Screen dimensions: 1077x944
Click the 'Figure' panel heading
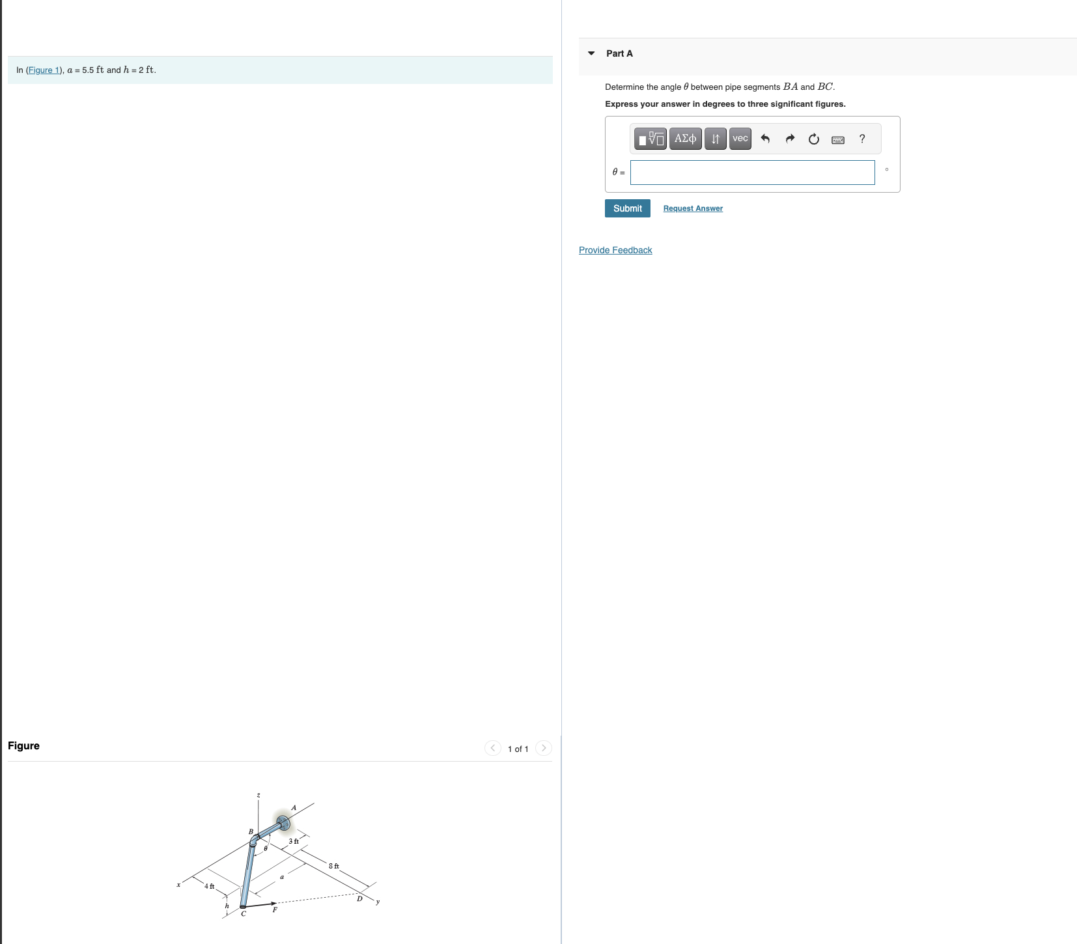coord(23,746)
